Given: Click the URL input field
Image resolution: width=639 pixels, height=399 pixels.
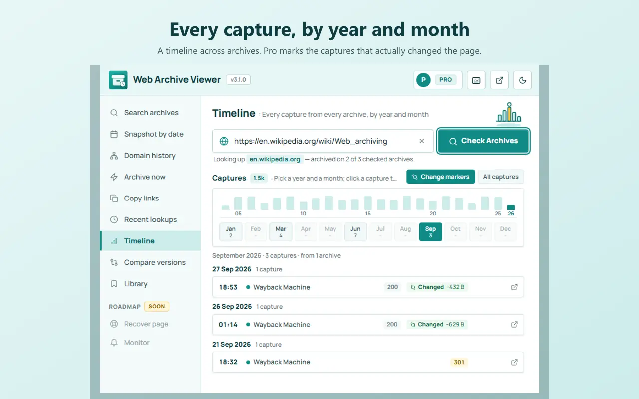Looking at the screenshot, I should 323,141.
